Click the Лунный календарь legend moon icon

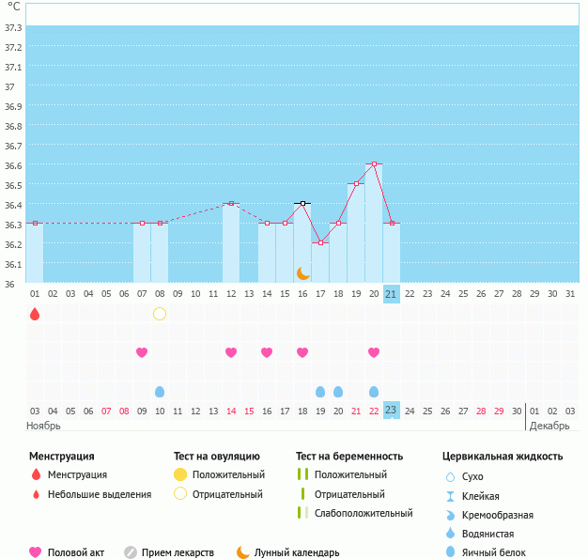(243, 552)
